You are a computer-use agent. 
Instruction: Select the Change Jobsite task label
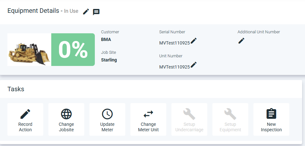[66, 127]
